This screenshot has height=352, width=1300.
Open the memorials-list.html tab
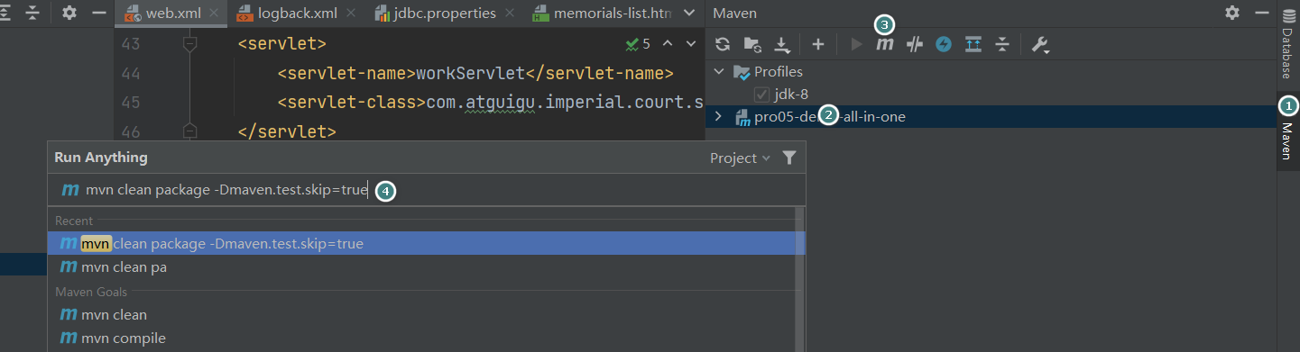click(x=601, y=14)
